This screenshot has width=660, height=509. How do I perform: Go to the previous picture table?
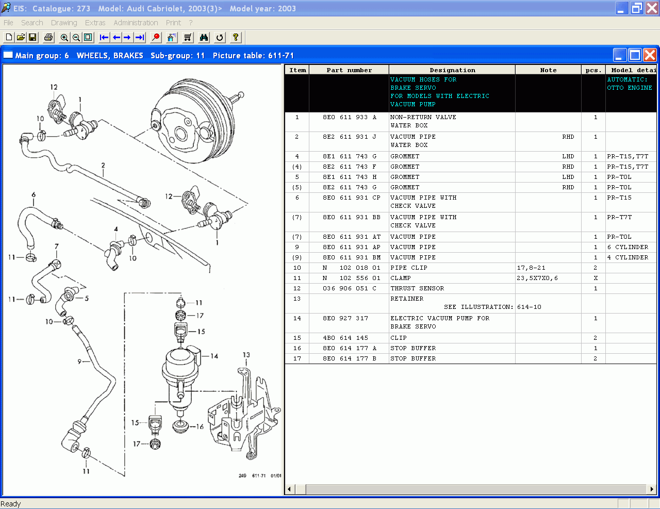[116, 37]
